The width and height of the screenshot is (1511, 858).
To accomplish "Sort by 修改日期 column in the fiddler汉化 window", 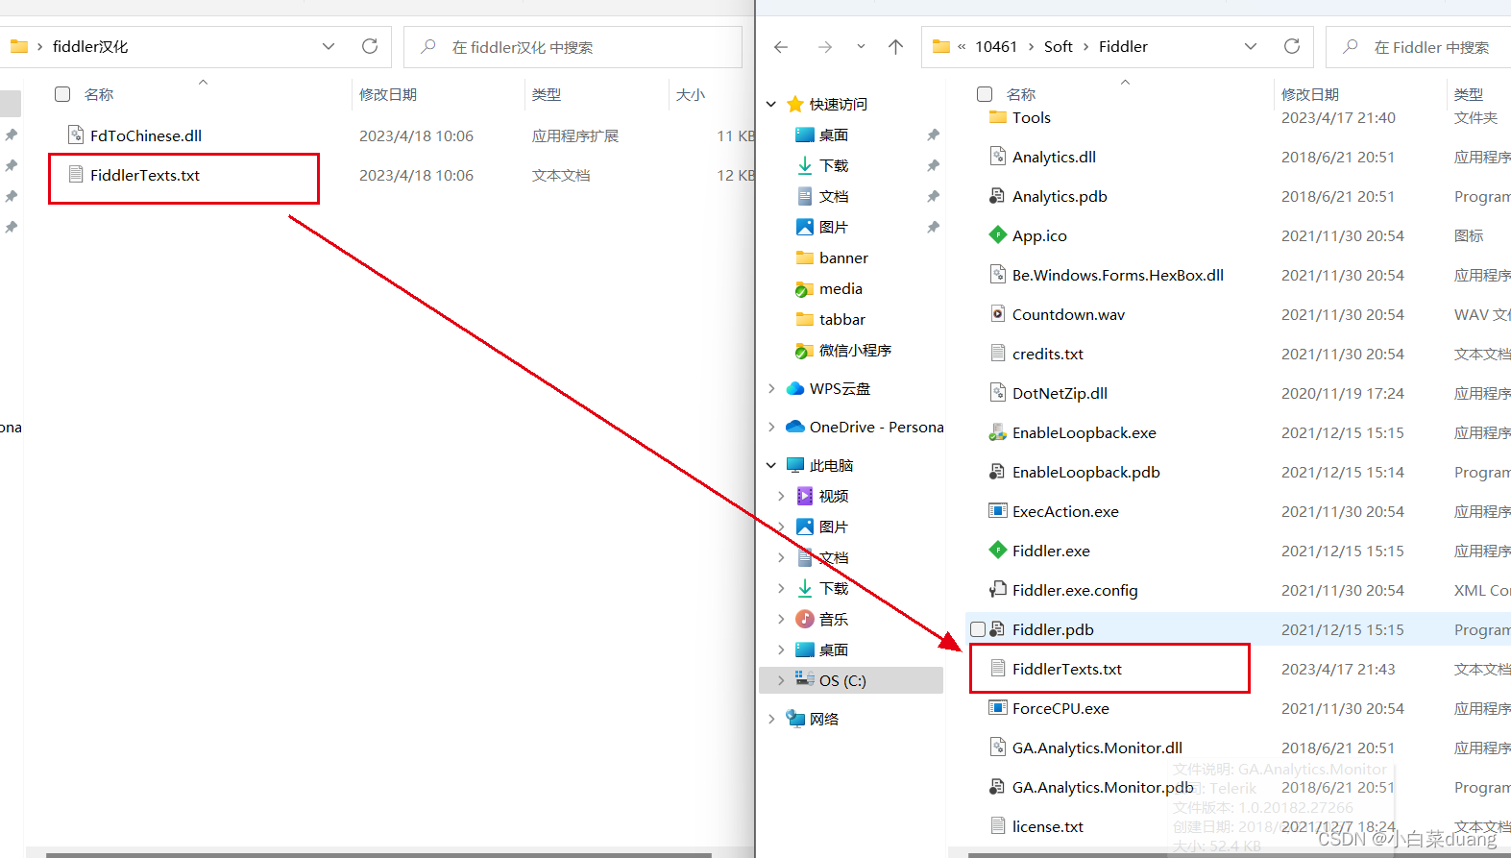I will pyautogui.click(x=388, y=94).
